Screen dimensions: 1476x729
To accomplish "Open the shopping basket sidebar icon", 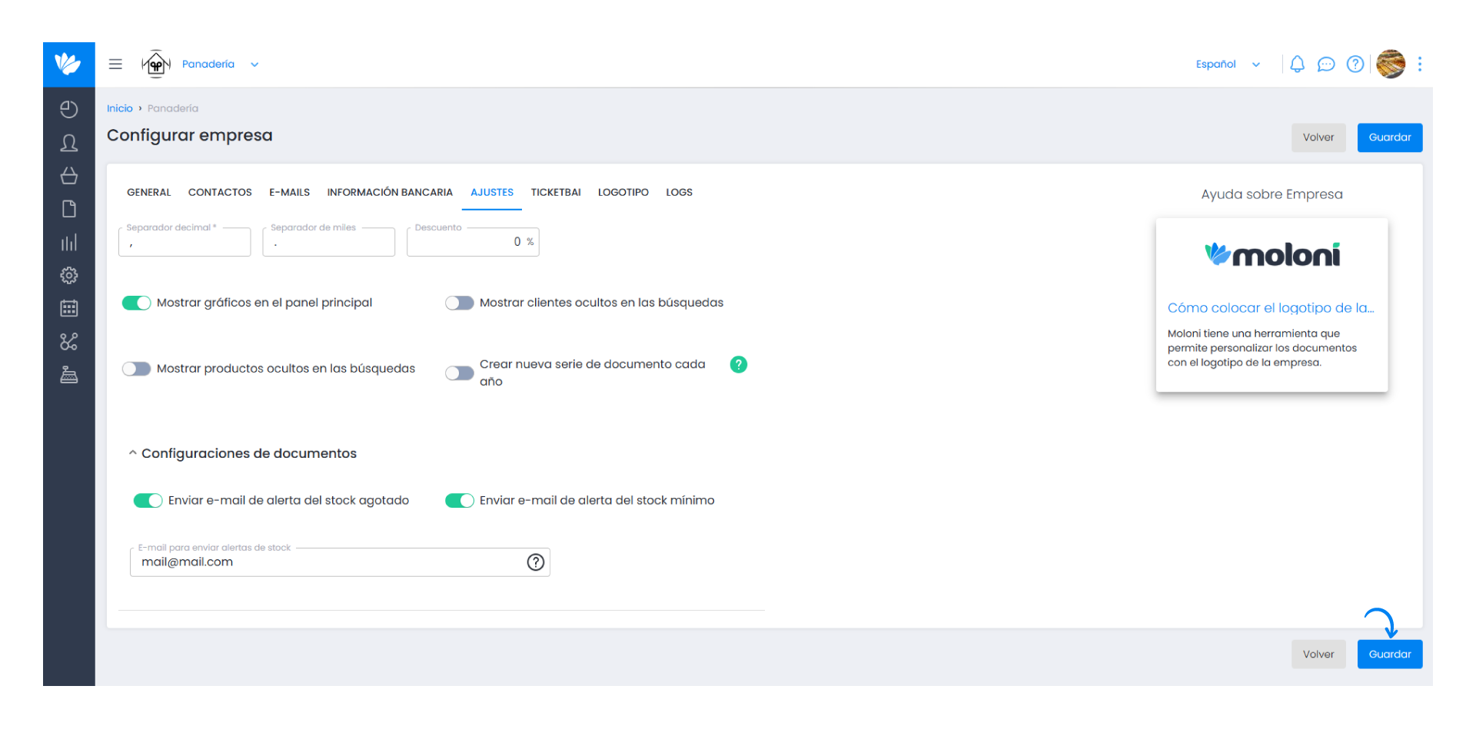I will 69,176.
